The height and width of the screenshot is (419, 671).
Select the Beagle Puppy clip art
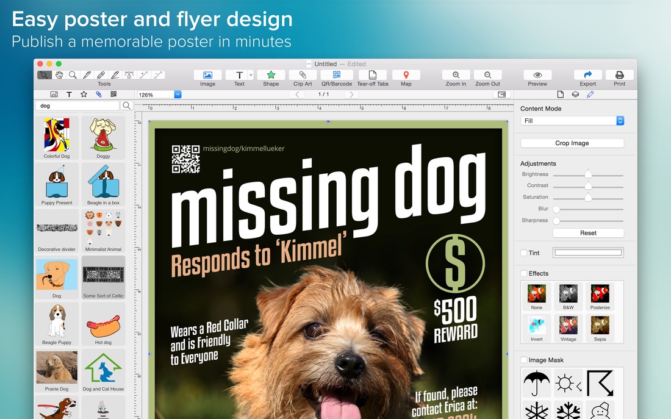pos(57,324)
